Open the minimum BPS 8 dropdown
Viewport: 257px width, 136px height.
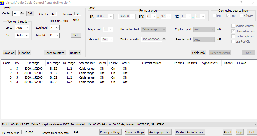(x=151, y=17)
